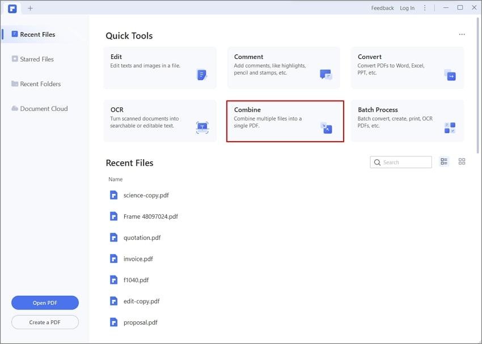Switch to Recent Folders
The height and width of the screenshot is (344, 482).
[x=40, y=84]
